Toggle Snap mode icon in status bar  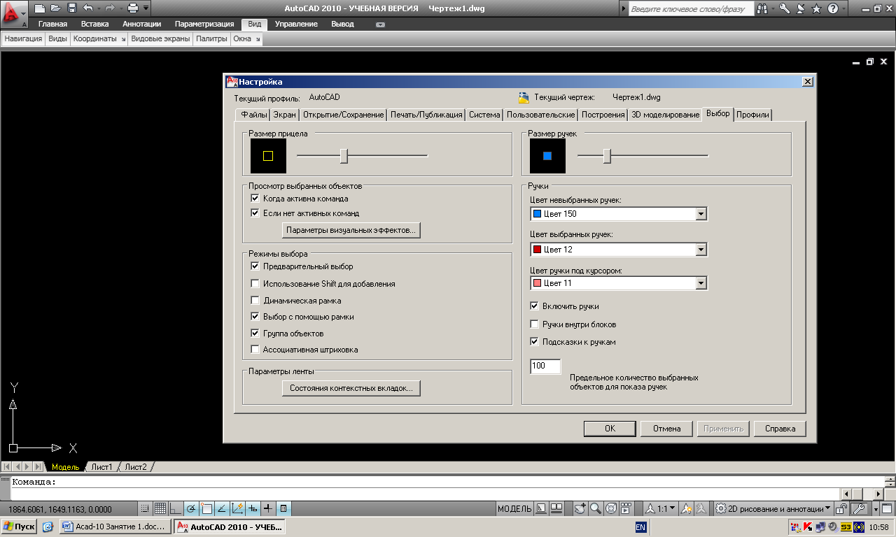(145, 508)
